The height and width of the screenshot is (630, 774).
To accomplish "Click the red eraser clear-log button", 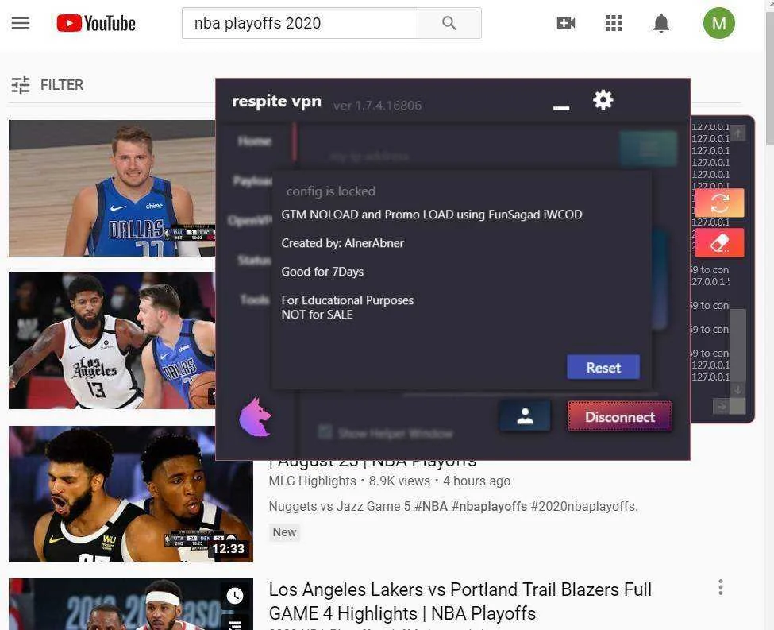I will [x=719, y=242].
